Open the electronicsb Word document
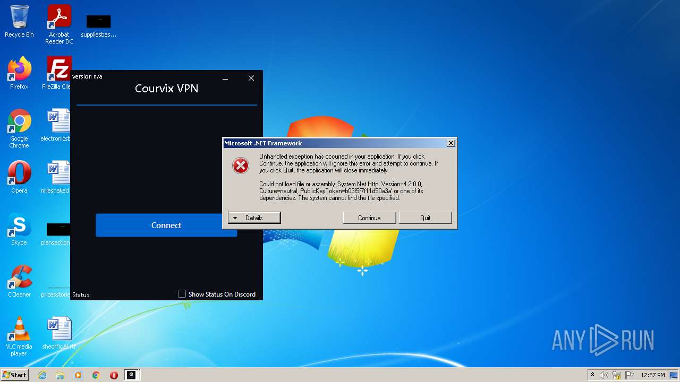Screen dimensions: 680x382 tap(56, 125)
